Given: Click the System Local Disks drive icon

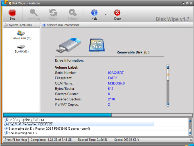Looking at the screenshot, I should [x=6, y=25].
